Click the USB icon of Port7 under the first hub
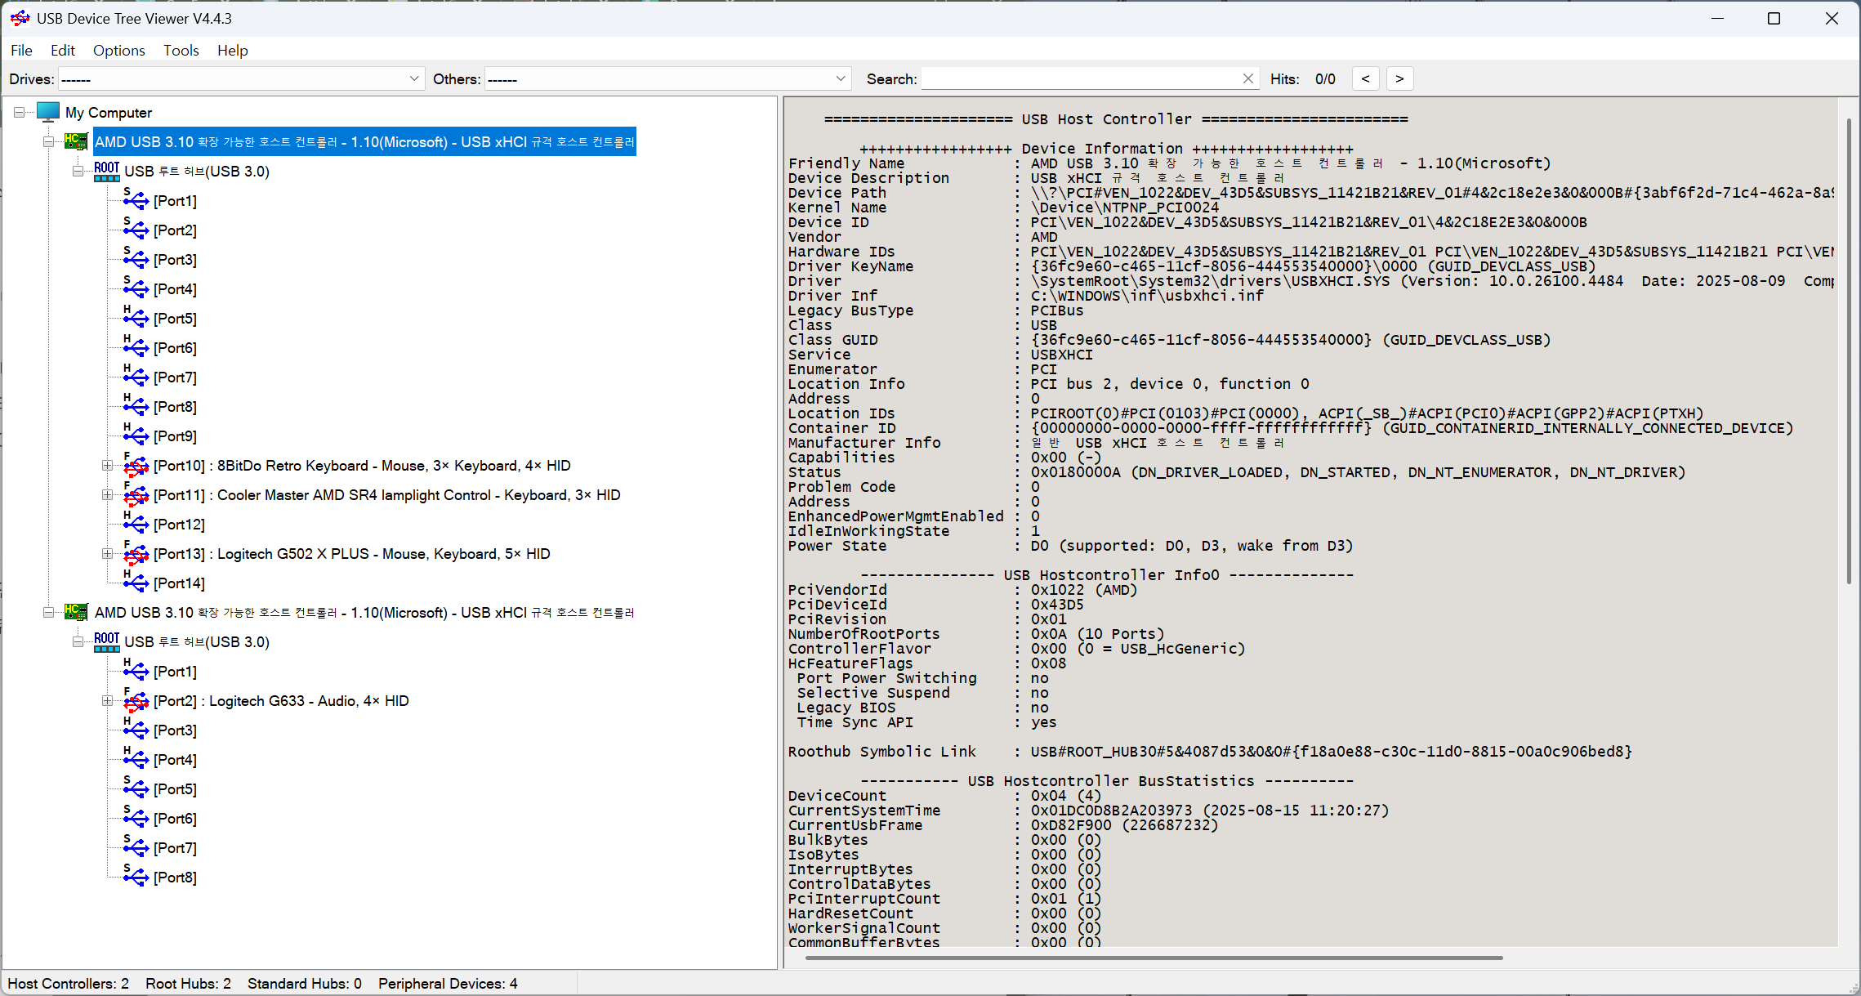The height and width of the screenshot is (996, 1861). pyautogui.click(x=136, y=376)
